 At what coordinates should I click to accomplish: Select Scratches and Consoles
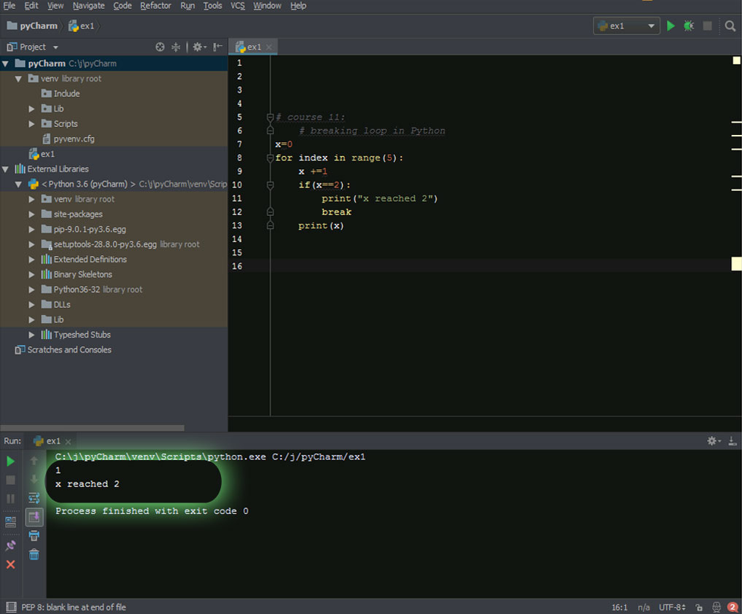pyautogui.click(x=63, y=350)
